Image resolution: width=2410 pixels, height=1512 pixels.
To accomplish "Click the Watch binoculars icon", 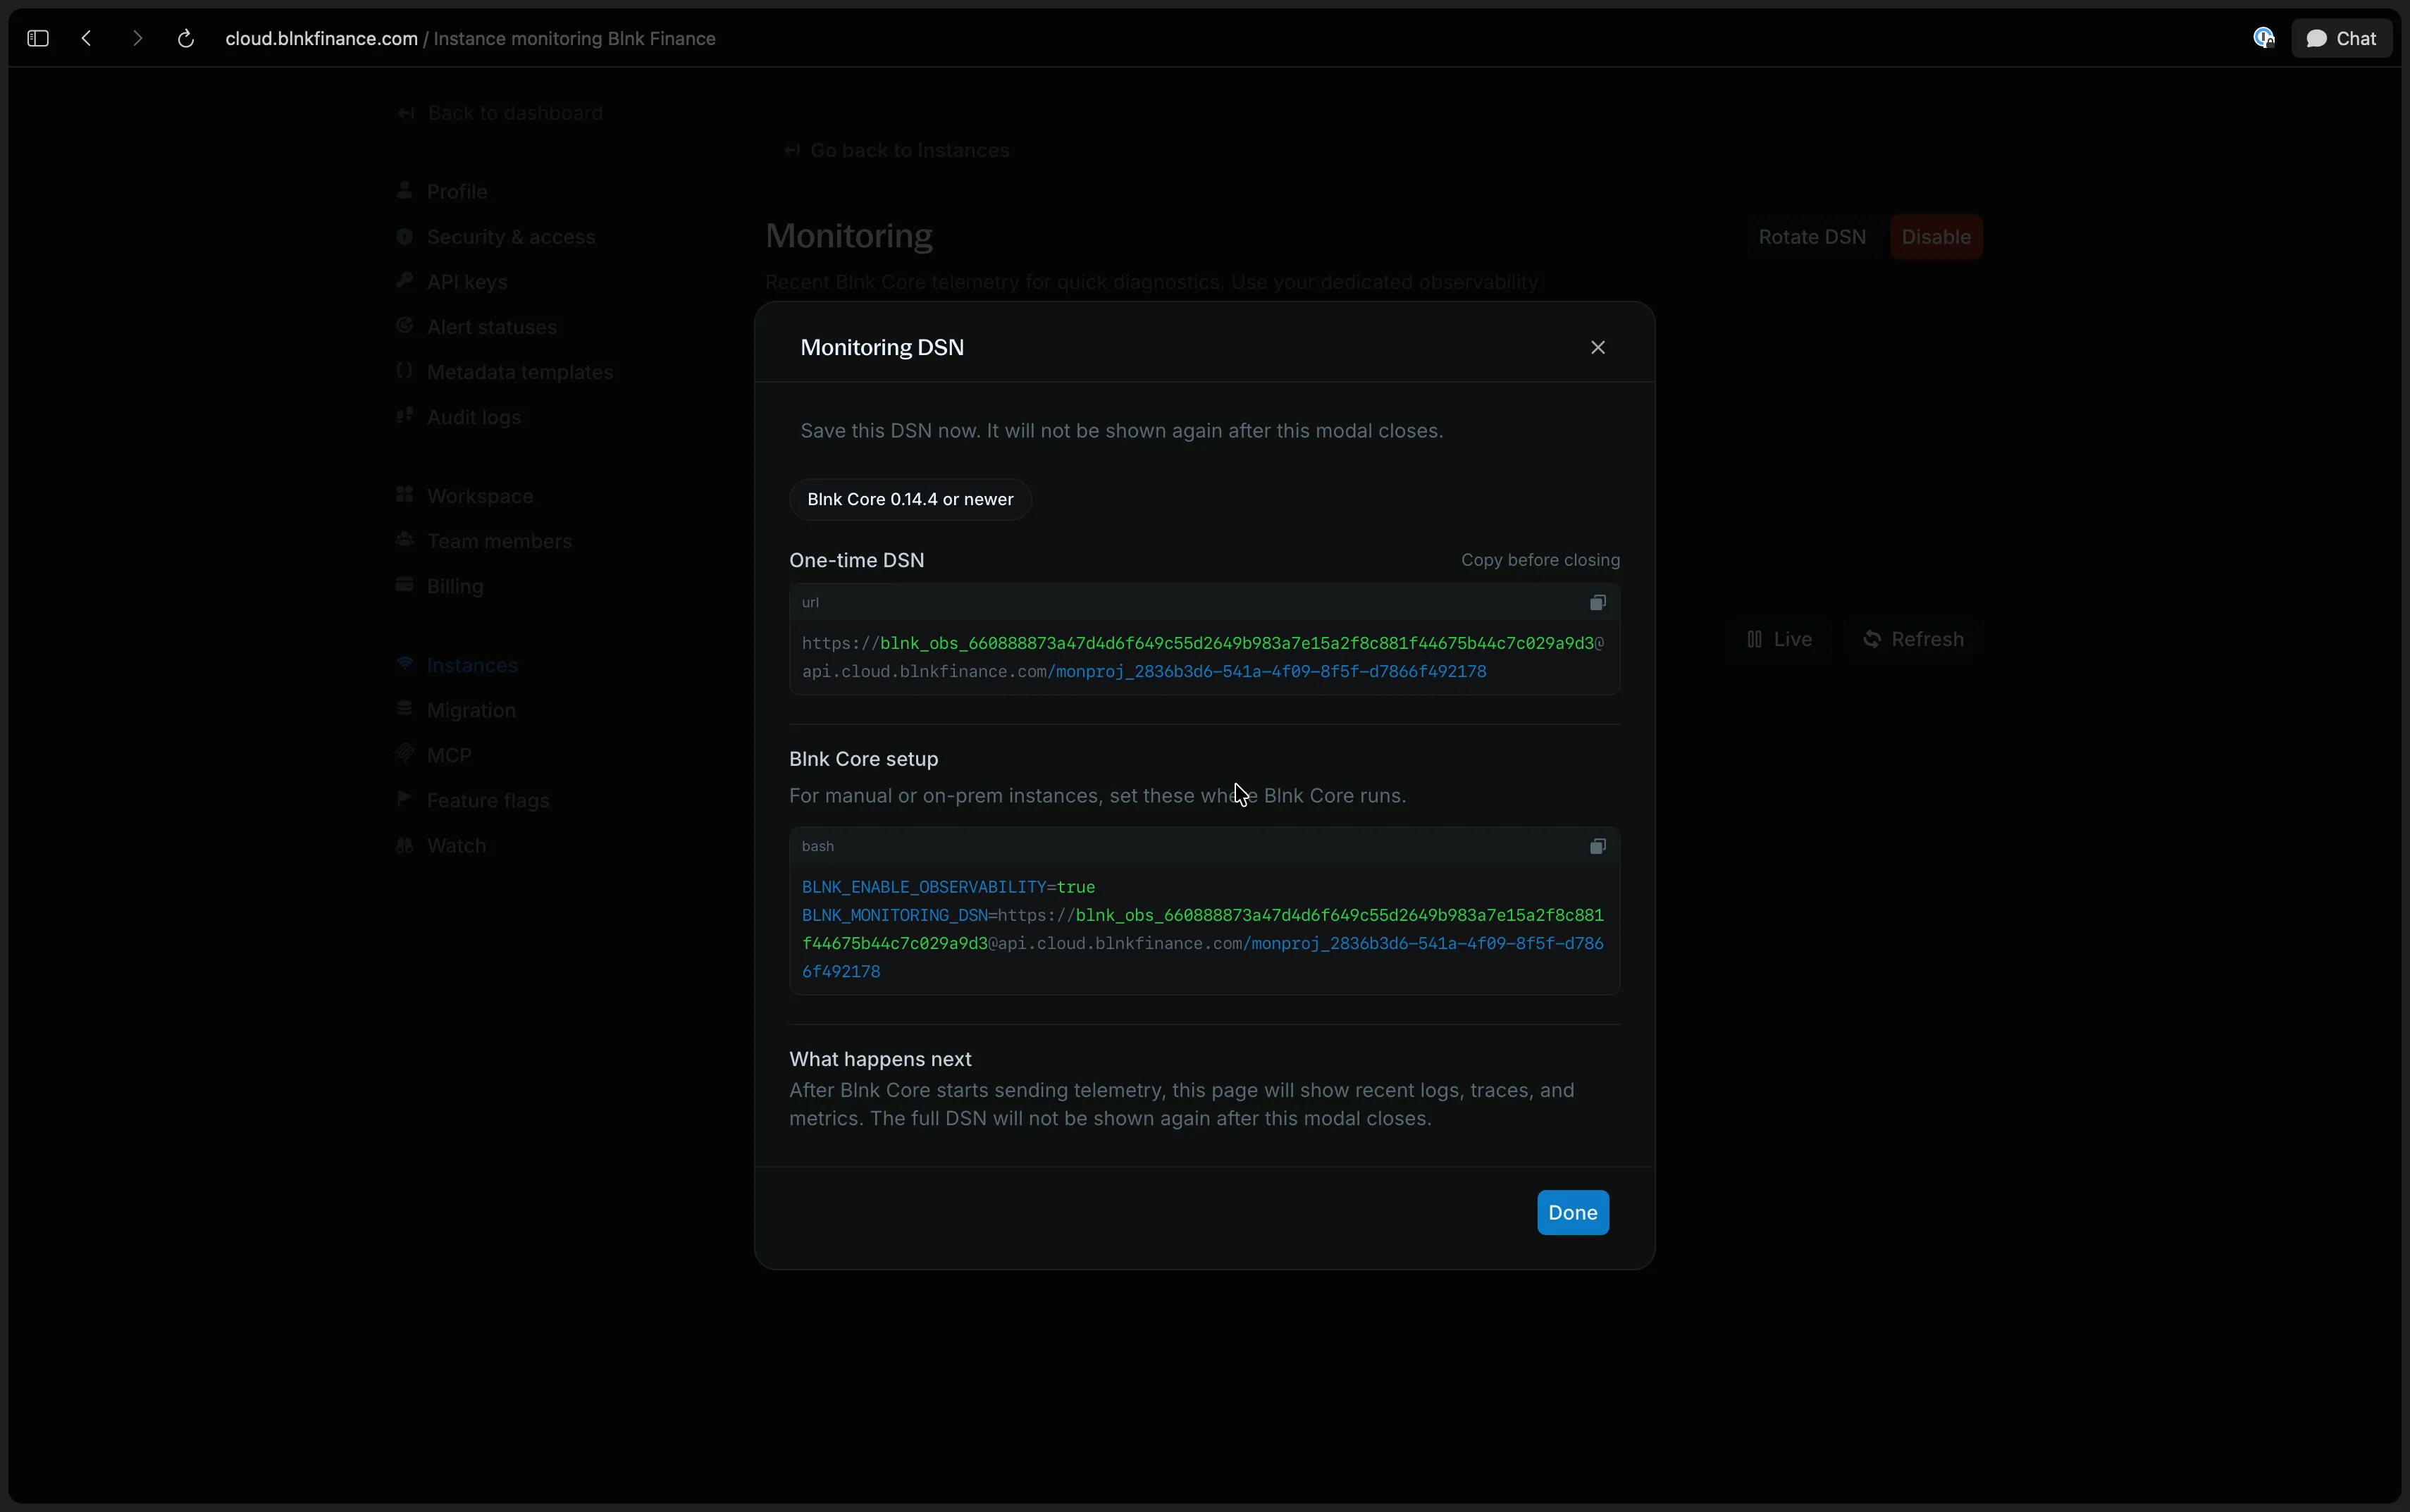I will click(404, 845).
